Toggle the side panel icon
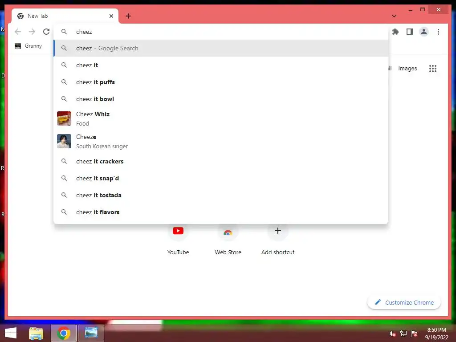This screenshot has width=456, height=342. [410, 32]
